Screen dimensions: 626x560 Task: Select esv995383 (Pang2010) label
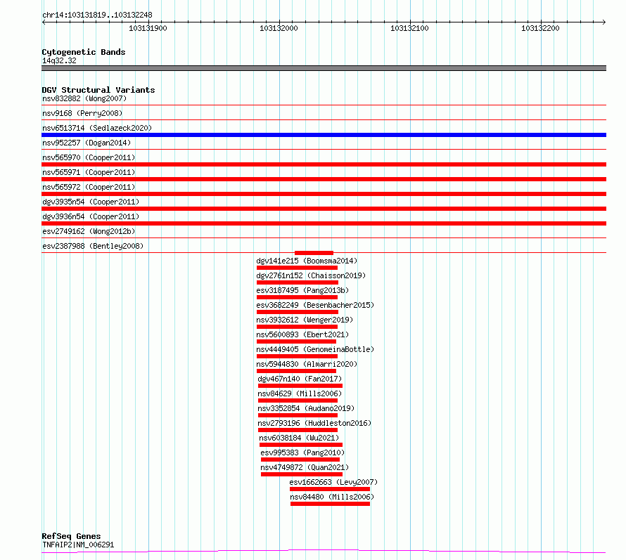coord(302,452)
